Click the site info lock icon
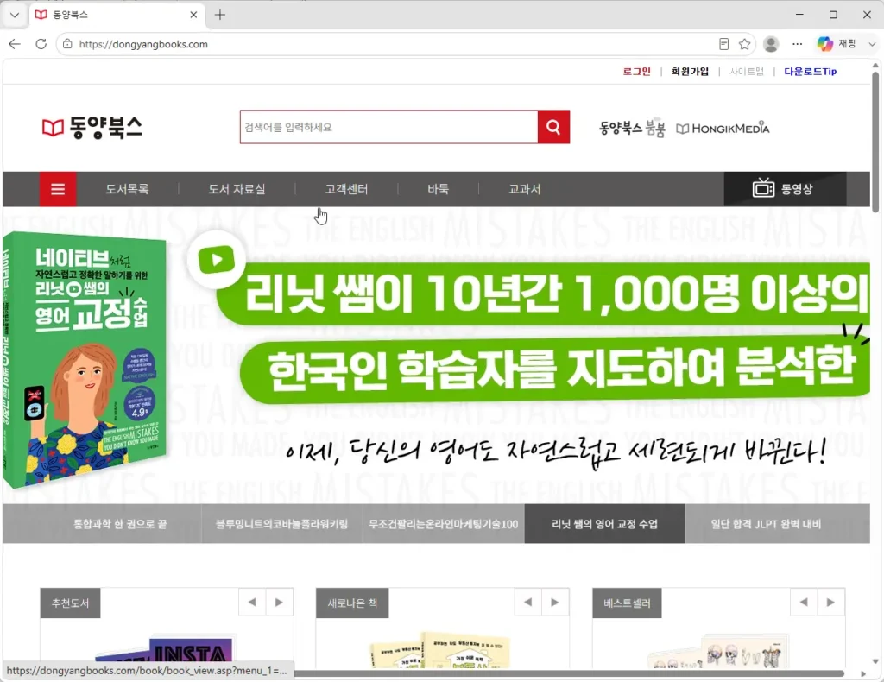Screen dimensions: 884x682 67,44
